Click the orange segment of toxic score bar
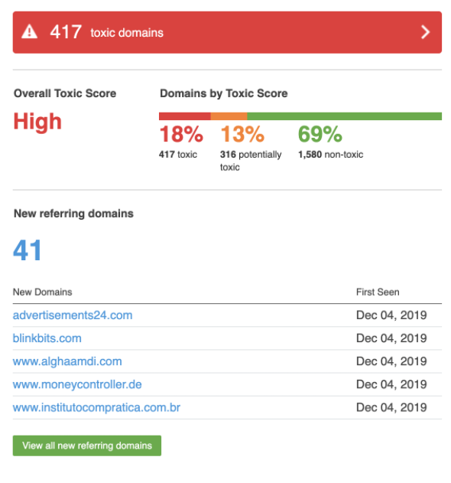 tap(229, 116)
